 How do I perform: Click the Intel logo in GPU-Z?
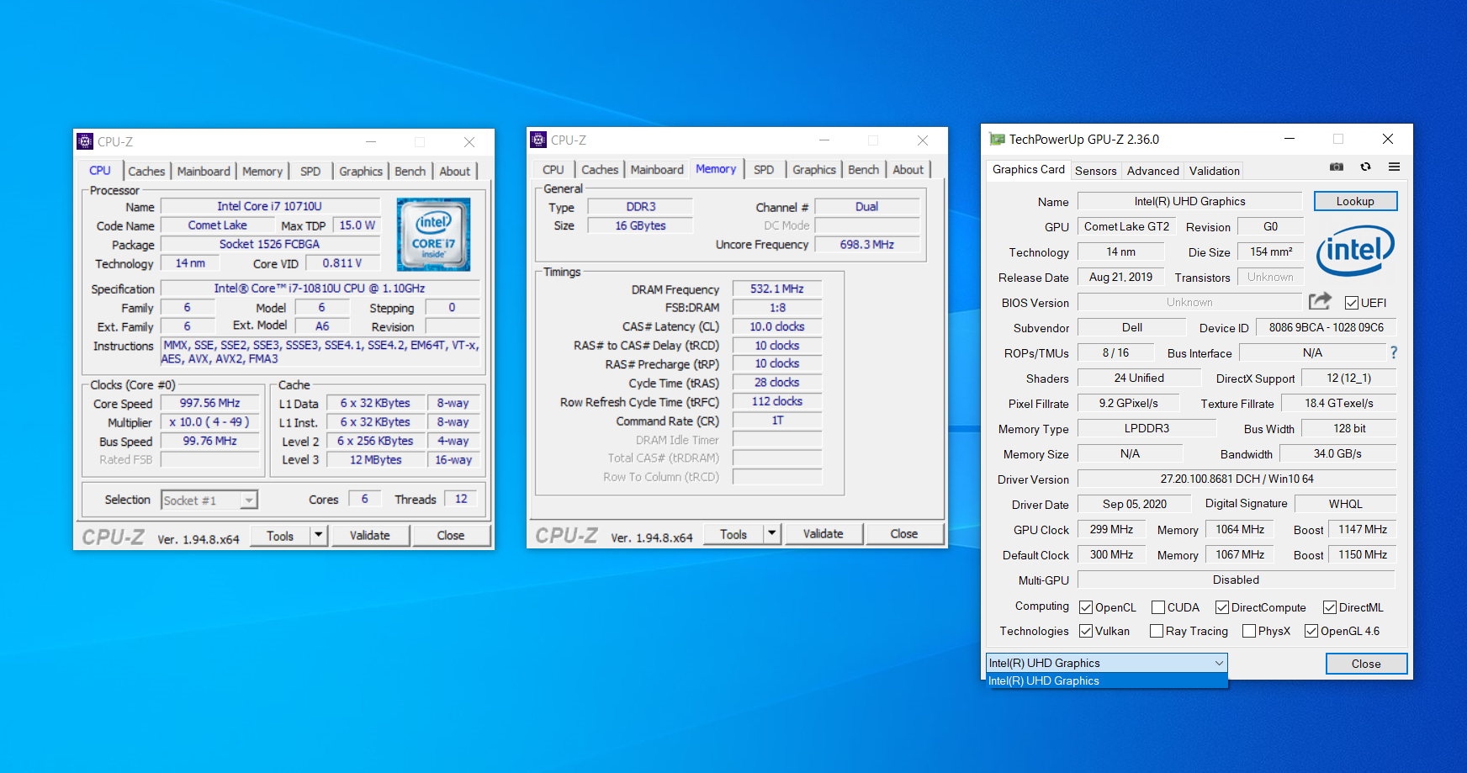[x=1355, y=251]
